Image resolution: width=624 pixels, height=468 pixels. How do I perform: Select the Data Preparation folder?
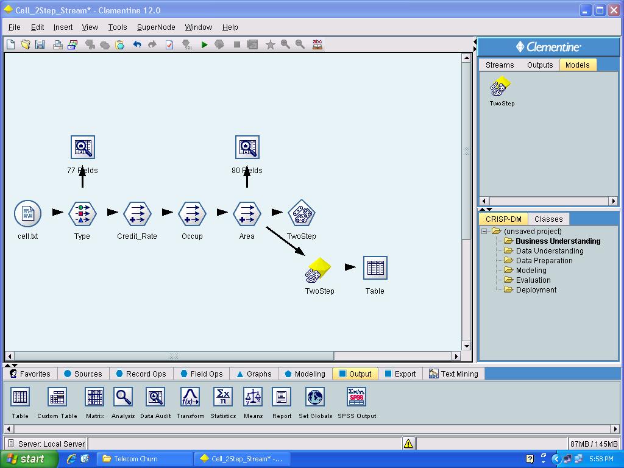pos(544,260)
